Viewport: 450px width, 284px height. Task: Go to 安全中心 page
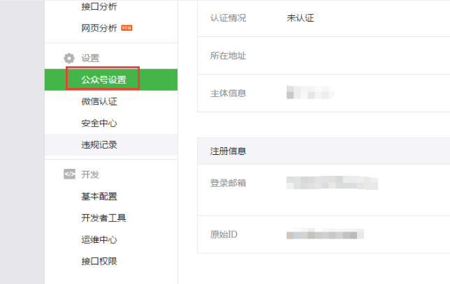click(99, 124)
